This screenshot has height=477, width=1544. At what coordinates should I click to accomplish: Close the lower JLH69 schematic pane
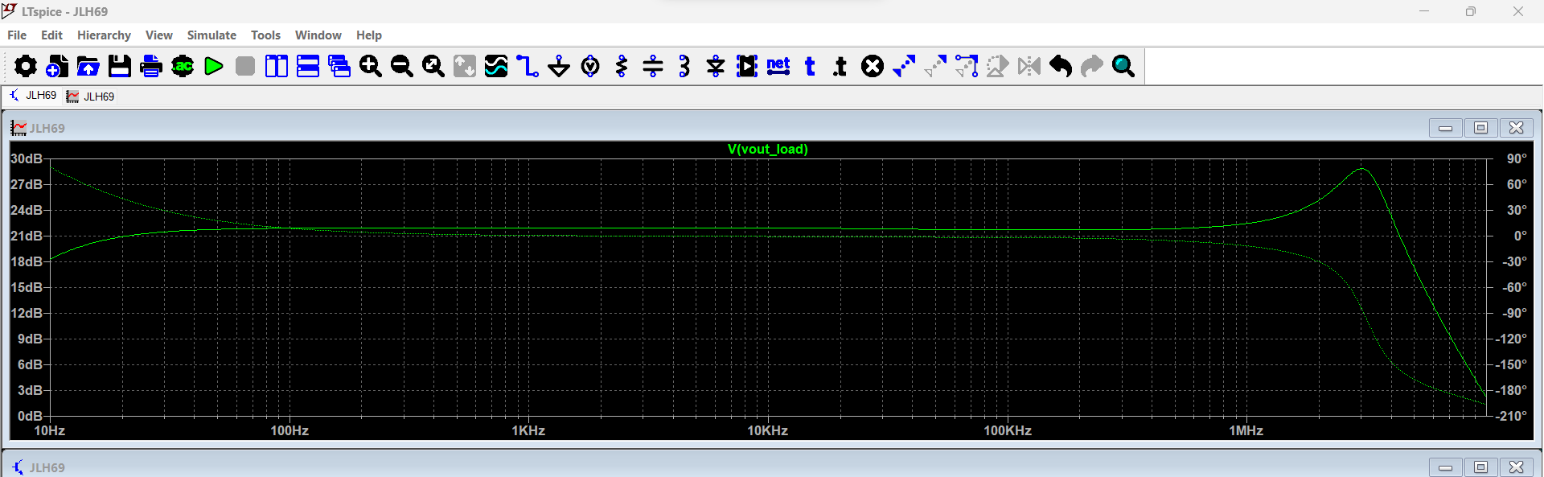click(x=1516, y=467)
